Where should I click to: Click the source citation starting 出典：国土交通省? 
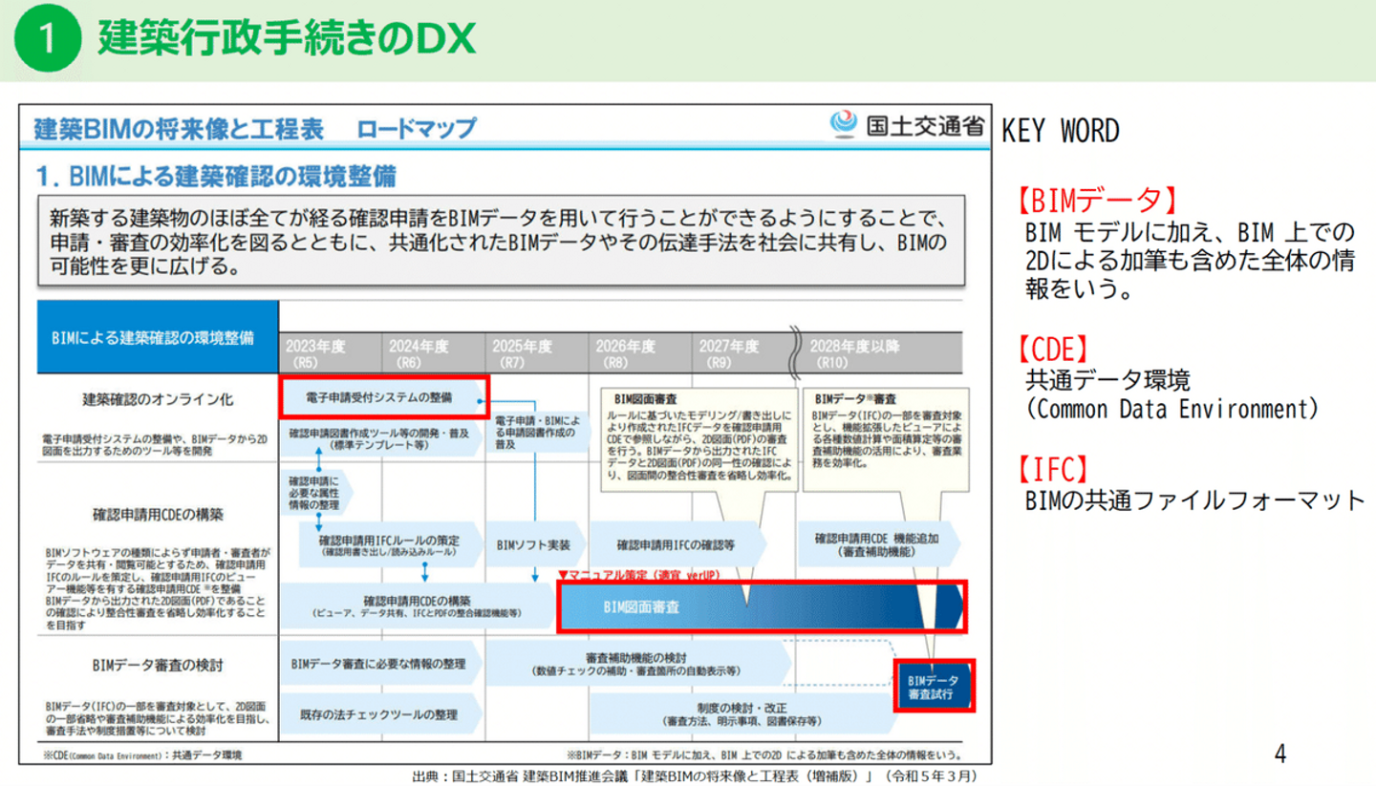(x=694, y=776)
